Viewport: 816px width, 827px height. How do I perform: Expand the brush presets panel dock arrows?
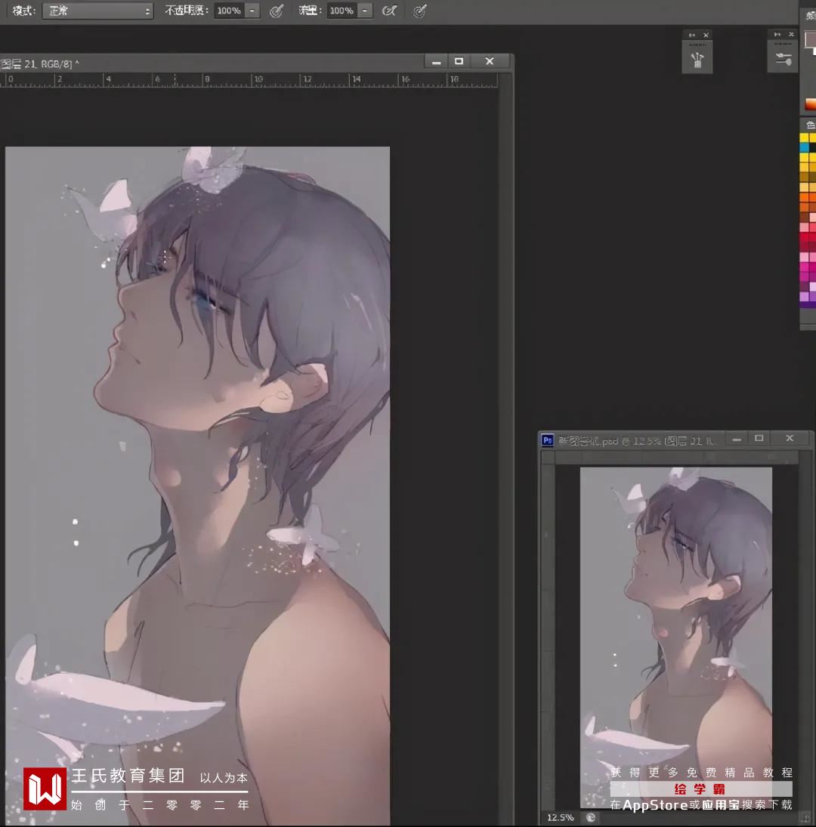(692, 35)
